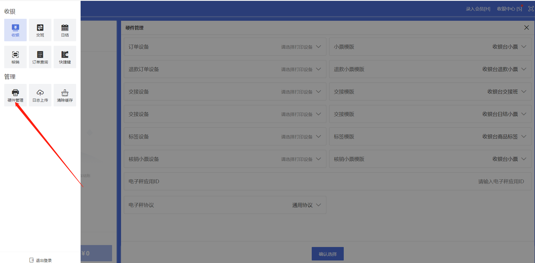Open the 日结 daily settlement tile
The height and width of the screenshot is (263, 535).
65,30
